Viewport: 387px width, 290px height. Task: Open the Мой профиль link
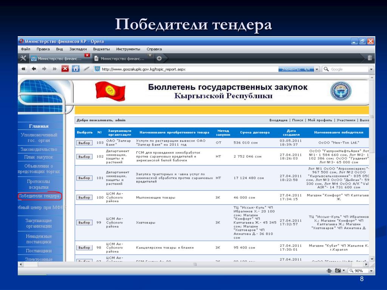320,120
